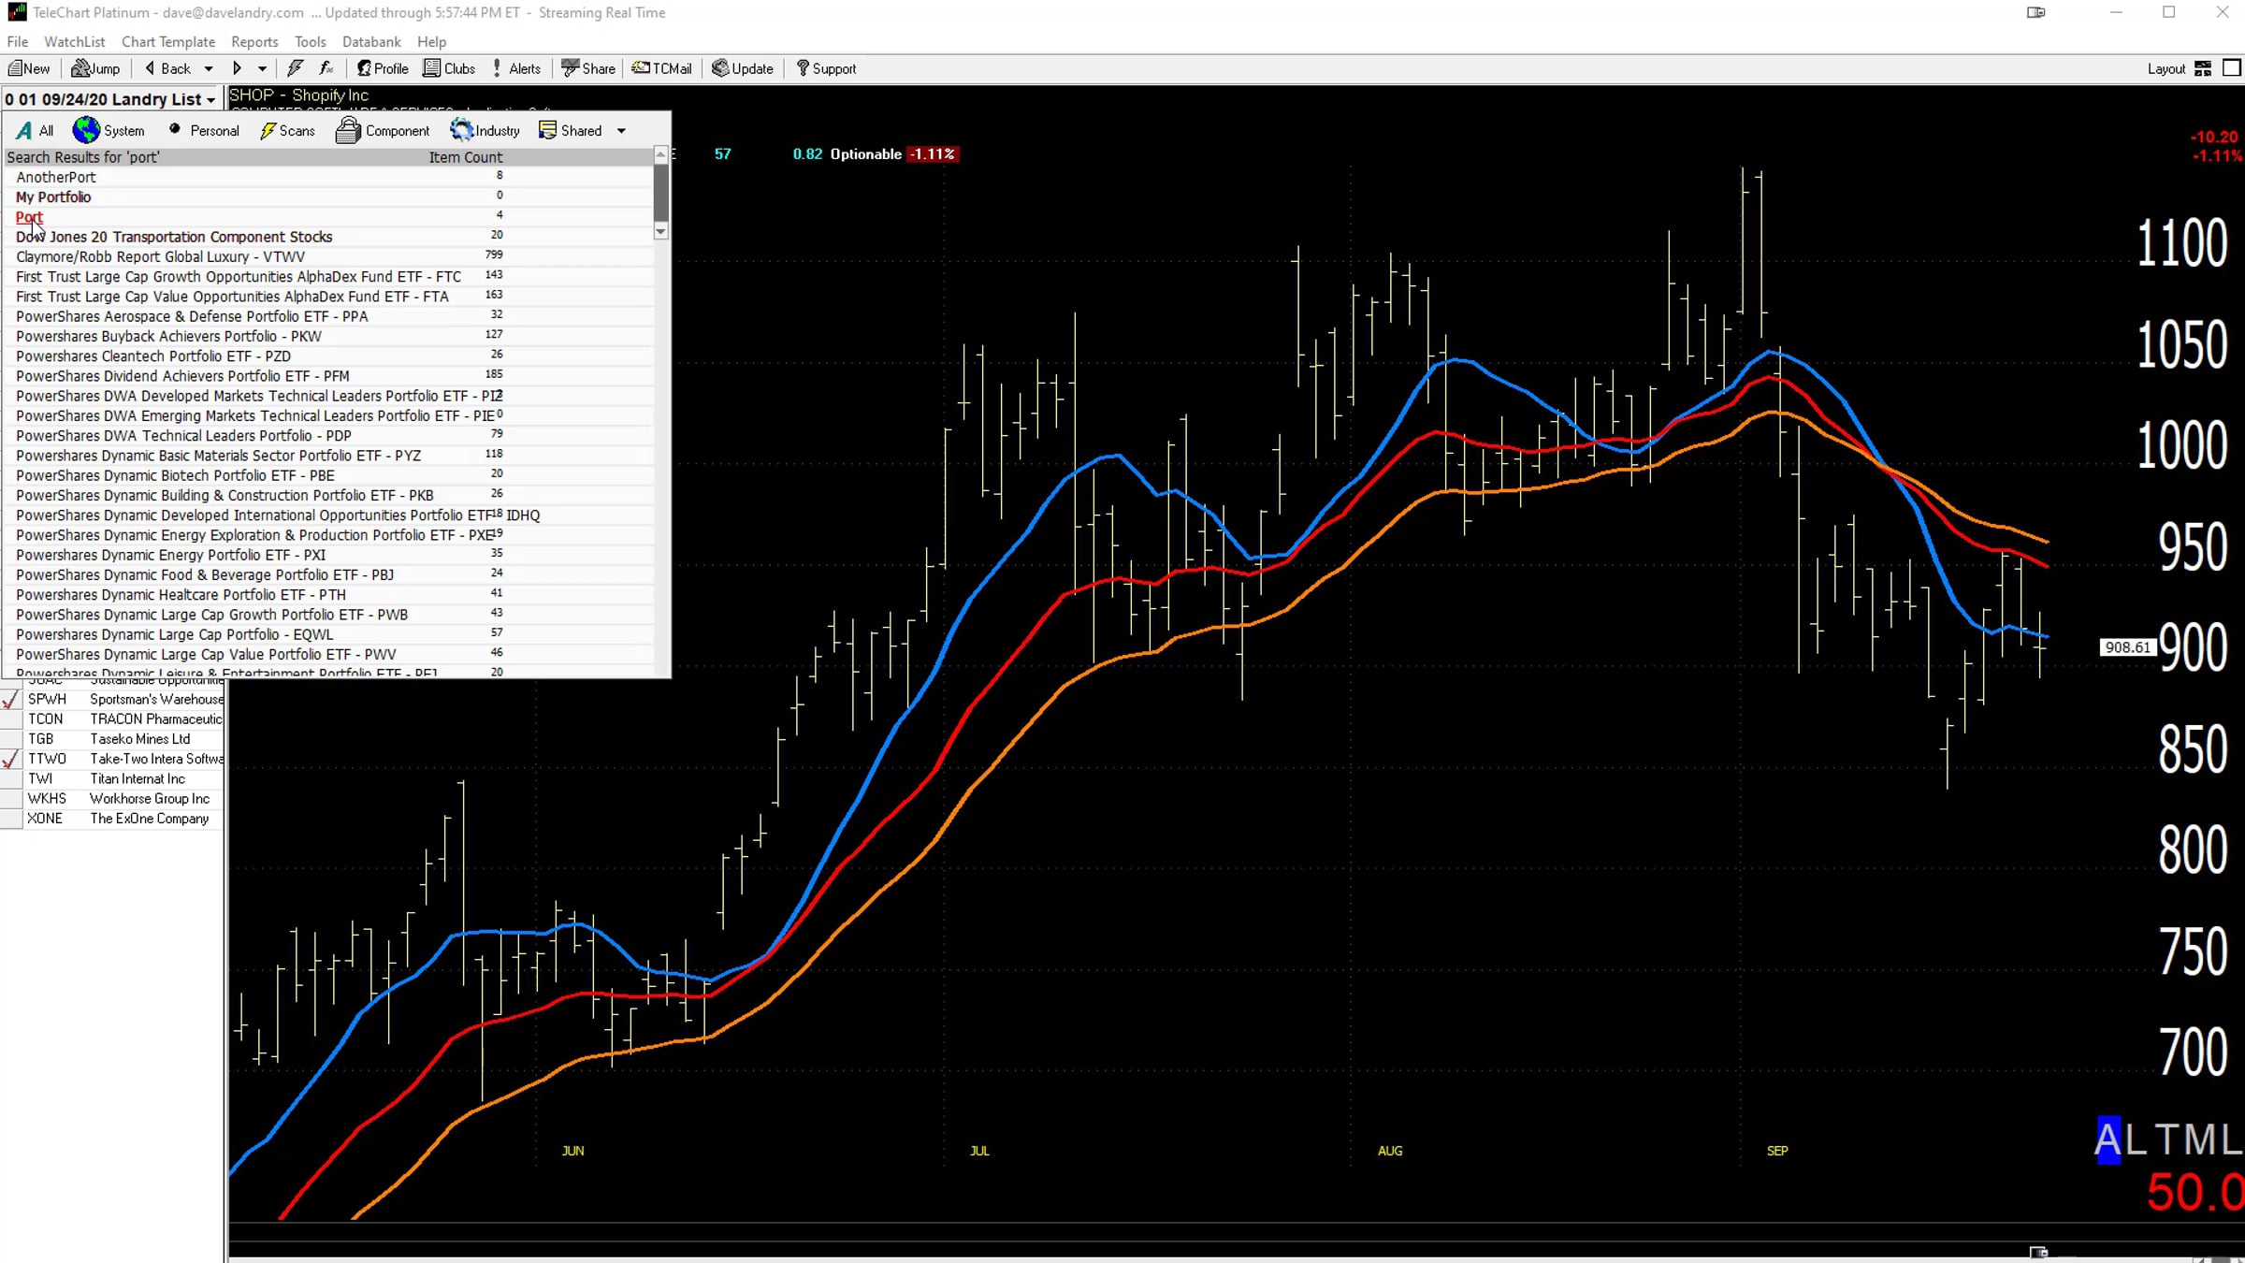This screenshot has width=2245, height=1263.
Task: Toggle the flag checkmark beside SPWH
Action: pos(11,700)
